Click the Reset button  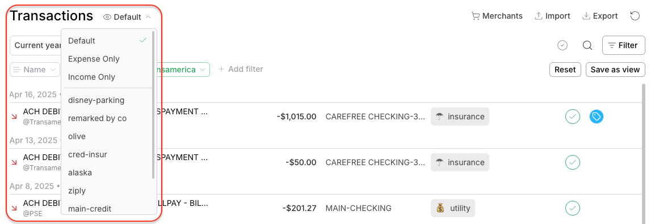[565, 70]
